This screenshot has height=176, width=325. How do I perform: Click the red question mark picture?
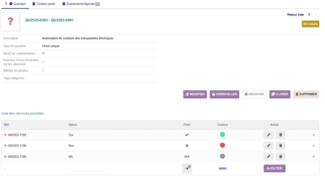[10, 21]
